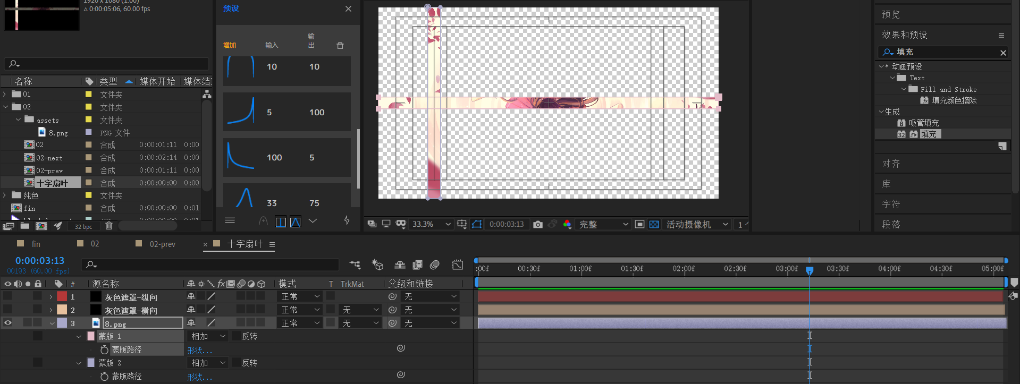Click the lightning apply icon in presets panel
The height and width of the screenshot is (384, 1020).
pyautogui.click(x=347, y=220)
